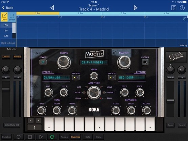Click the MASTER volume knob
The image size is (188, 141).
click(124, 62)
